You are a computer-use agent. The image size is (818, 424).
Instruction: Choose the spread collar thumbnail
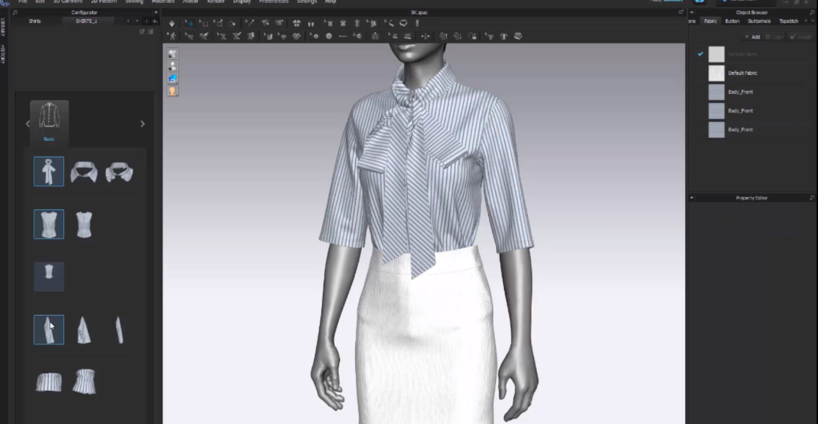(84, 171)
